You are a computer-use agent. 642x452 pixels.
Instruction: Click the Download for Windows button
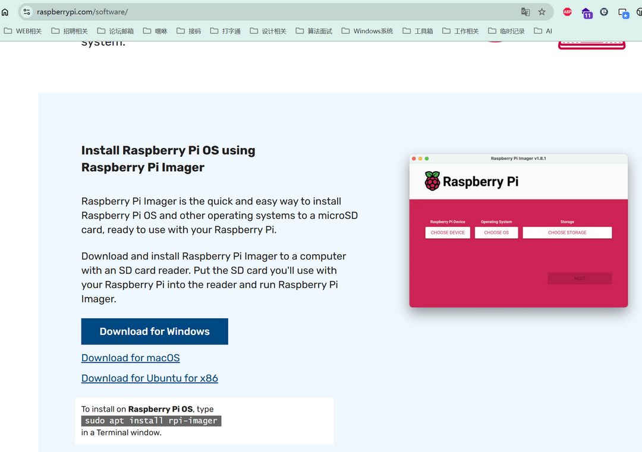tap(155, 331)
